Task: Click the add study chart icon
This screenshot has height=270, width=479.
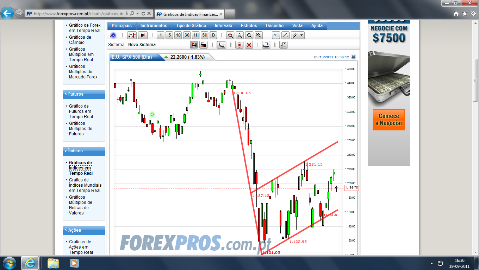Action: tap(276, 35)
